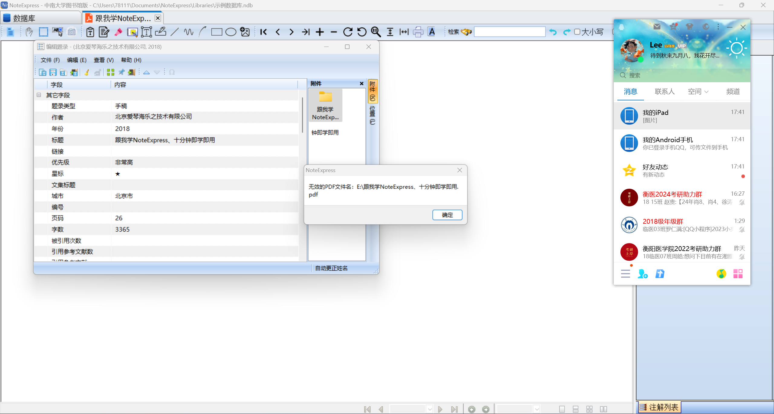Rotate page counterclockwise
The height and width of the screenshot is (414, 774).
(x=362, y=32)
